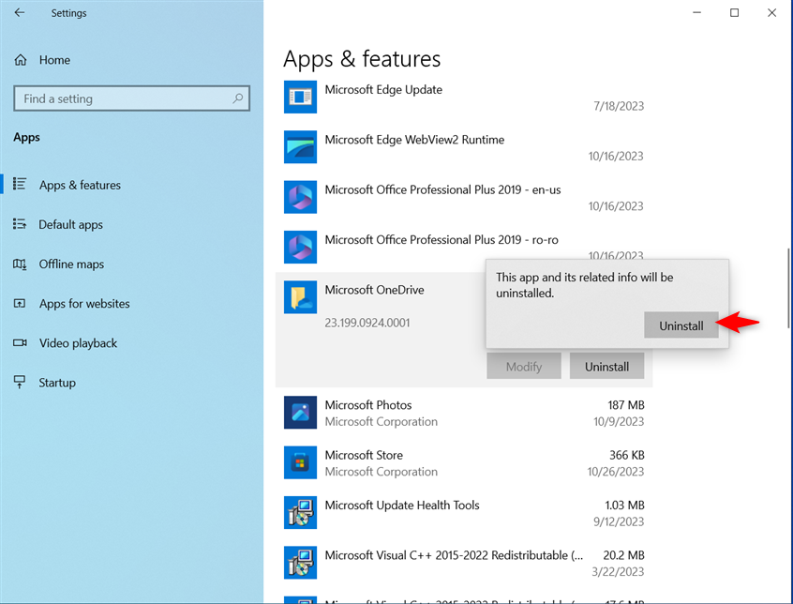Click the 7/18/2023 install date
793x604 pixels.
(x=619, y=106)
